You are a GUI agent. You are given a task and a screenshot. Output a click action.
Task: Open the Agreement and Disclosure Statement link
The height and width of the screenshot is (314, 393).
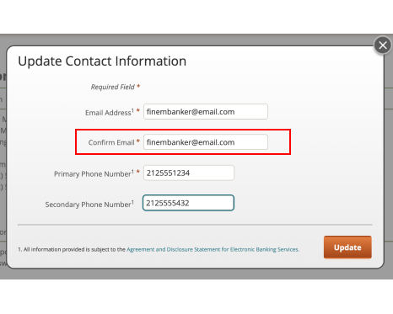click(213, 249)
